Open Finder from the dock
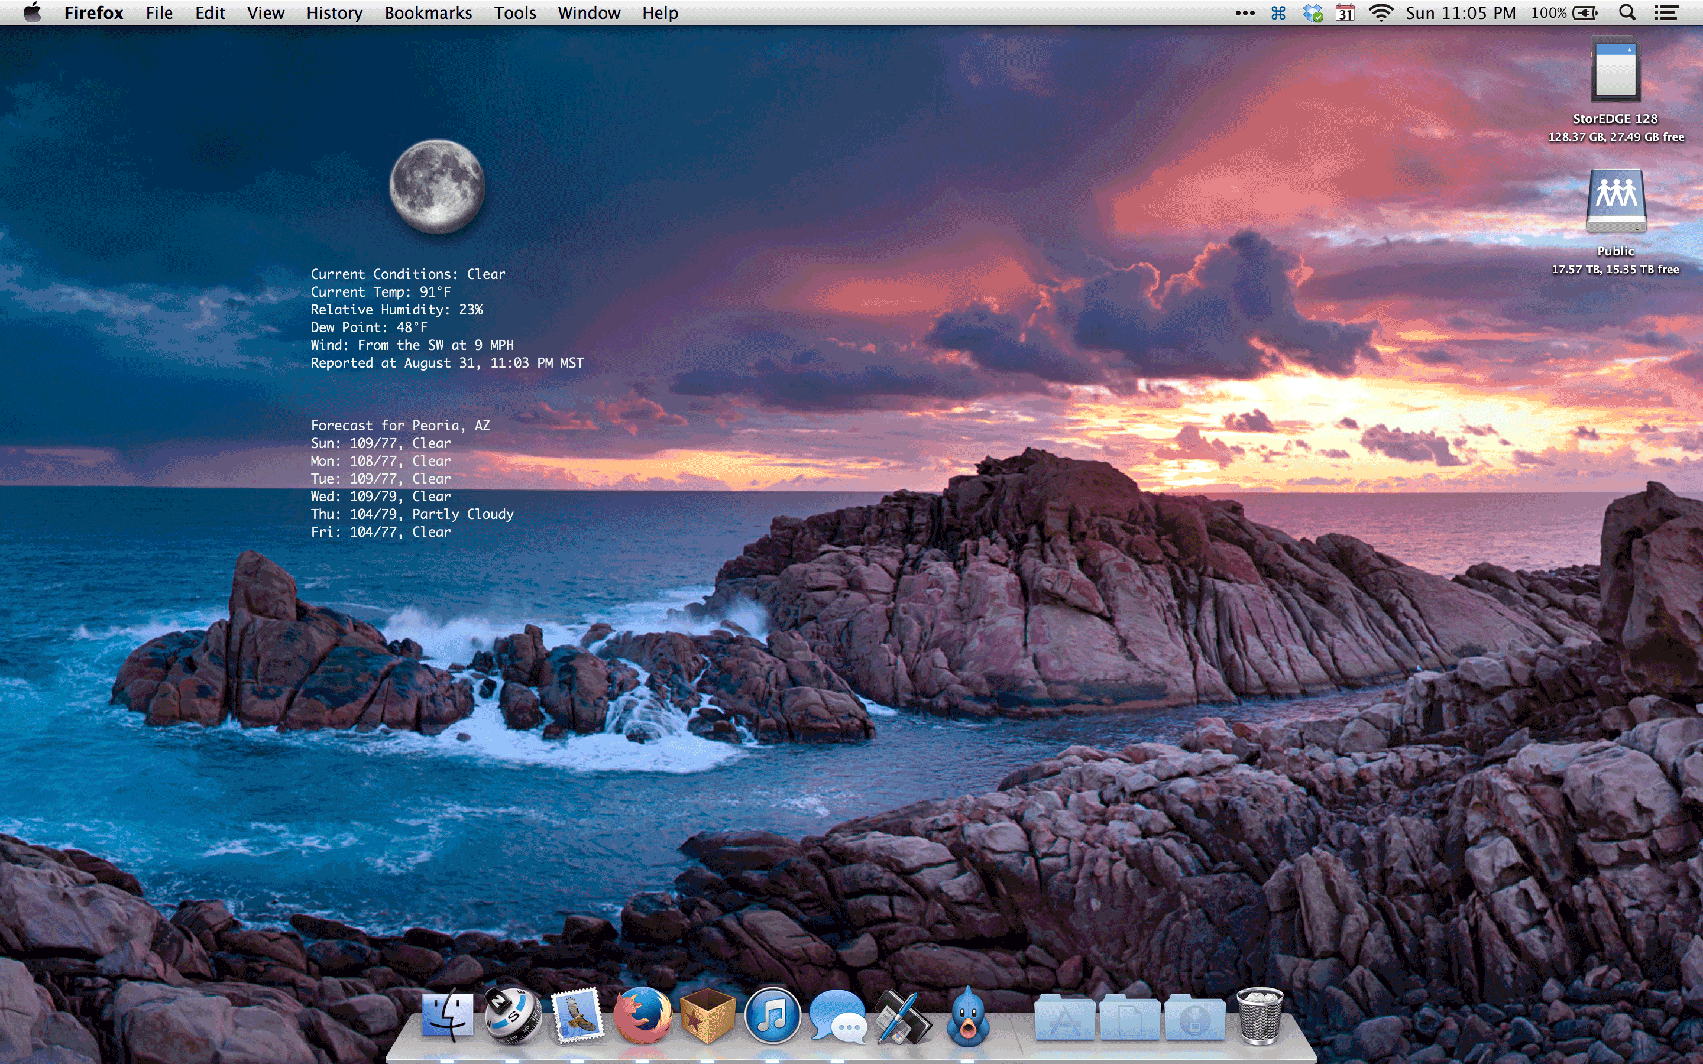 pos(448,1016)
